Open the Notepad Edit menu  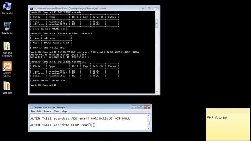click(x=39, y=111)
